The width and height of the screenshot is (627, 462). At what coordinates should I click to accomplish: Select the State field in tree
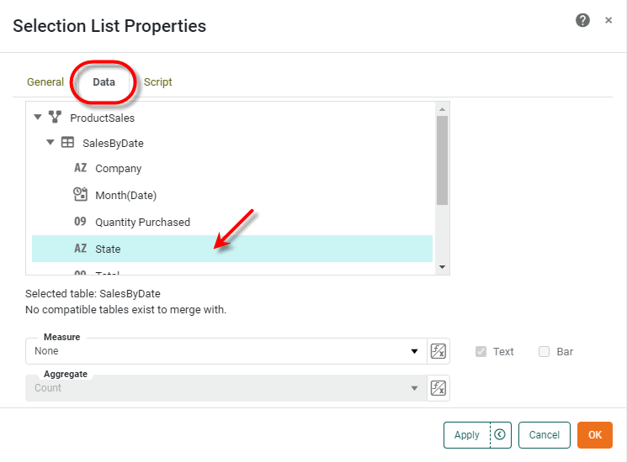pyautogui.click(x=108, y=249)
